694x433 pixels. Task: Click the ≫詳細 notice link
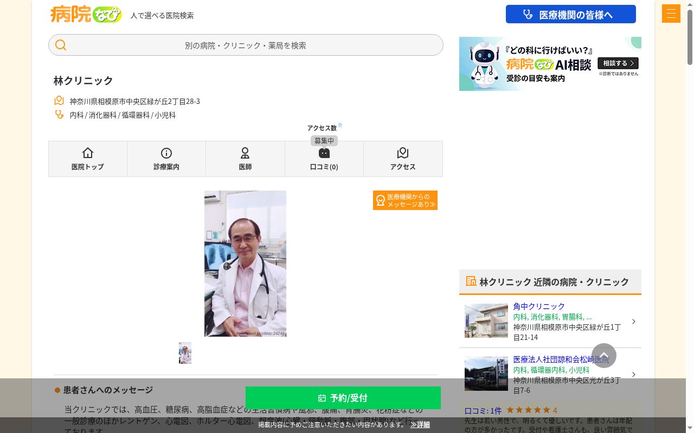tap(420, 424)
